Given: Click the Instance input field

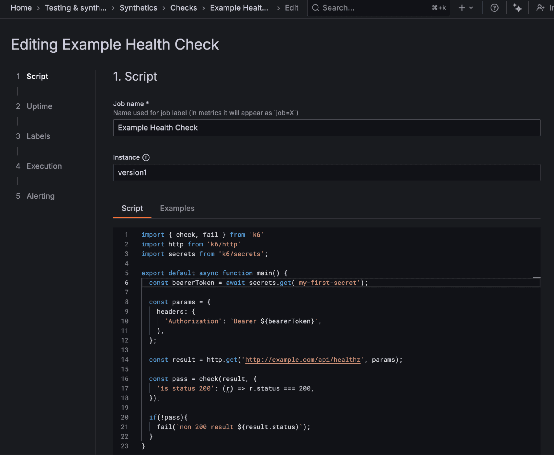Looking at the screenshot, I should coord(326,172).
